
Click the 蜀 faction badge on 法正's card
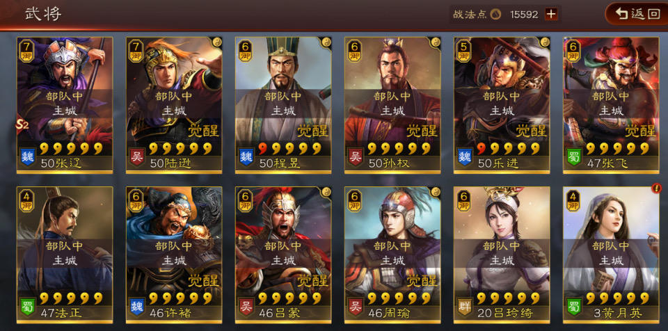pyautogui.click(x=27, y=306)
